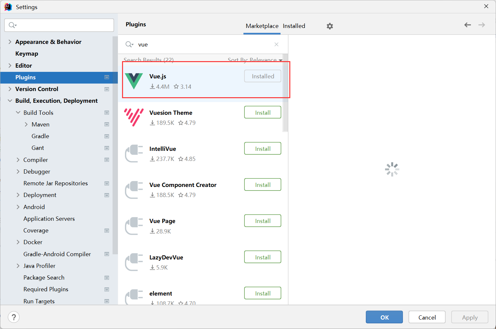Click the Vuesion Theme plugin logo
This screenshot has width=496, height=329.
pyautogui.click(x=134, y=117)
